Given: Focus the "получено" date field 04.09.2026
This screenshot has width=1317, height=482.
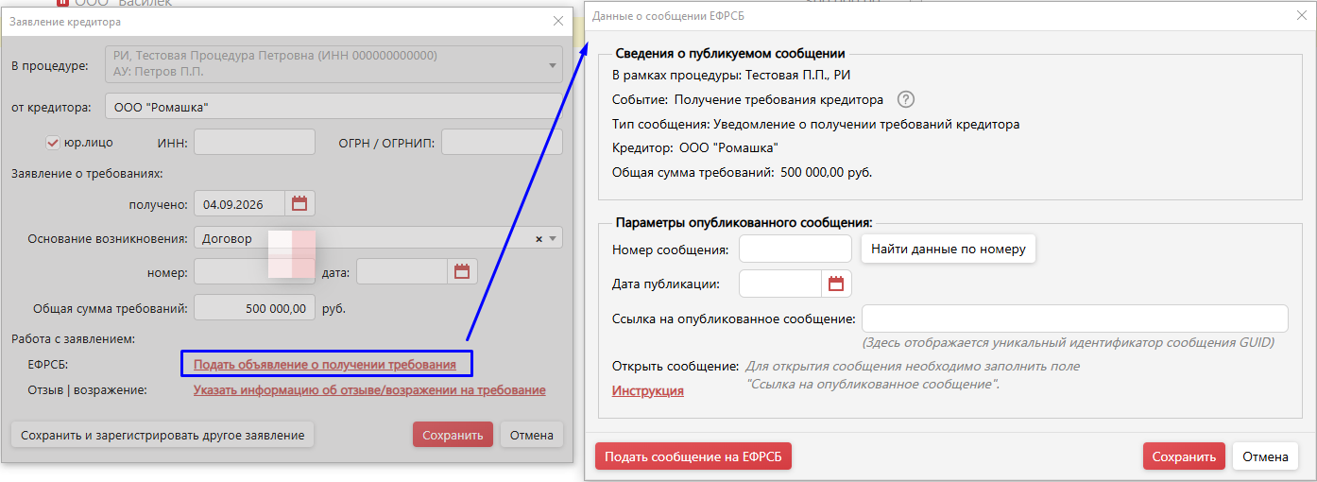Looking at the screenshot, I should [x=241, y=203].
